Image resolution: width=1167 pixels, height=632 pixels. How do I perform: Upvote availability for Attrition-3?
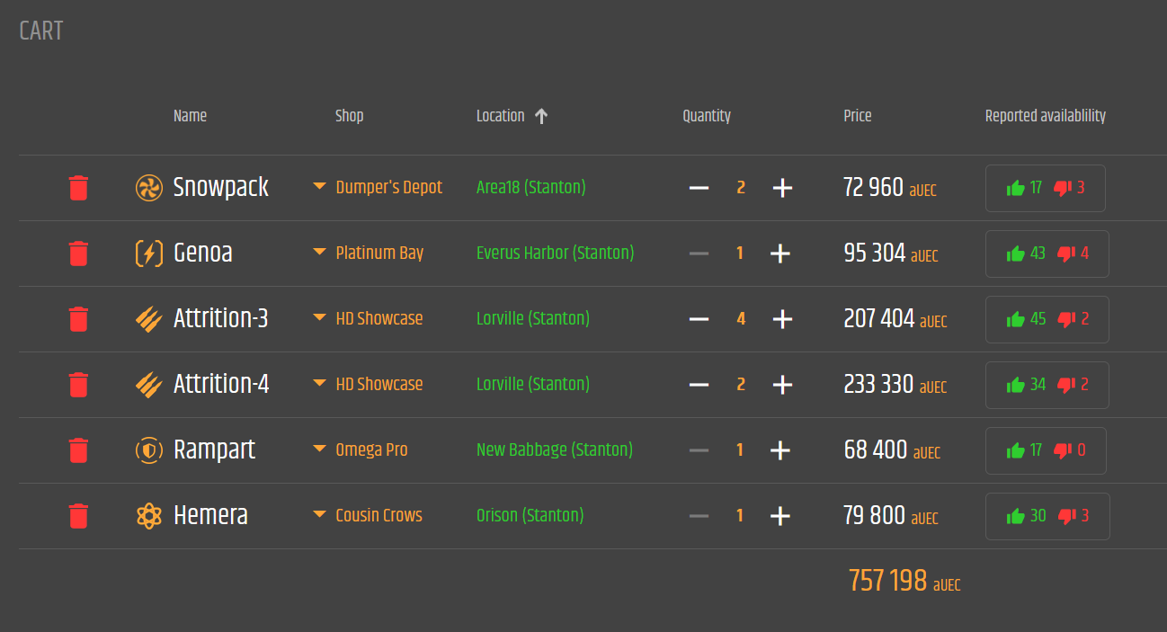pyautogui.click(x=1016, y=319)
